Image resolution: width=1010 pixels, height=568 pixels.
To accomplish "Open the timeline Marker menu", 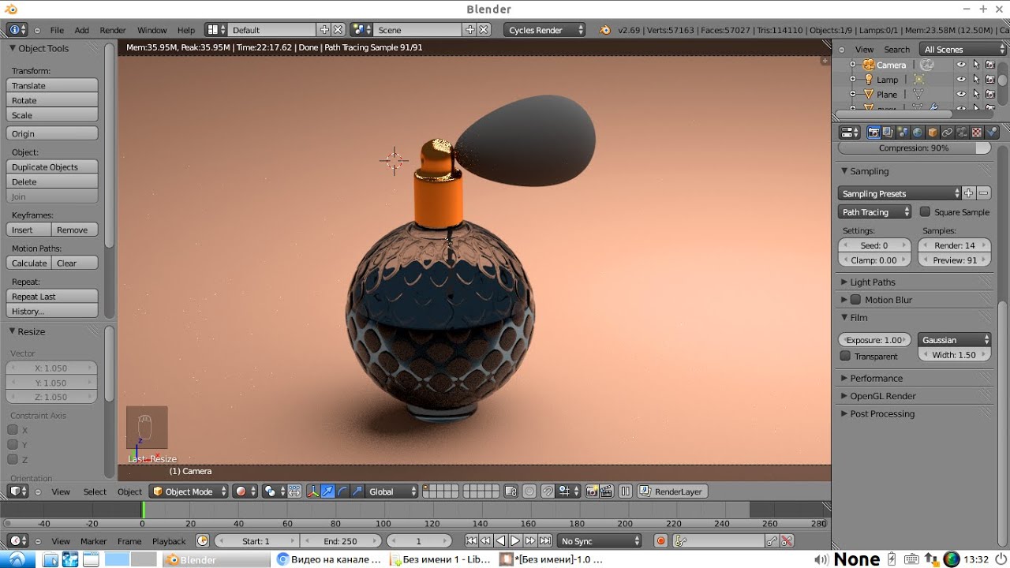I will [93, 541].
